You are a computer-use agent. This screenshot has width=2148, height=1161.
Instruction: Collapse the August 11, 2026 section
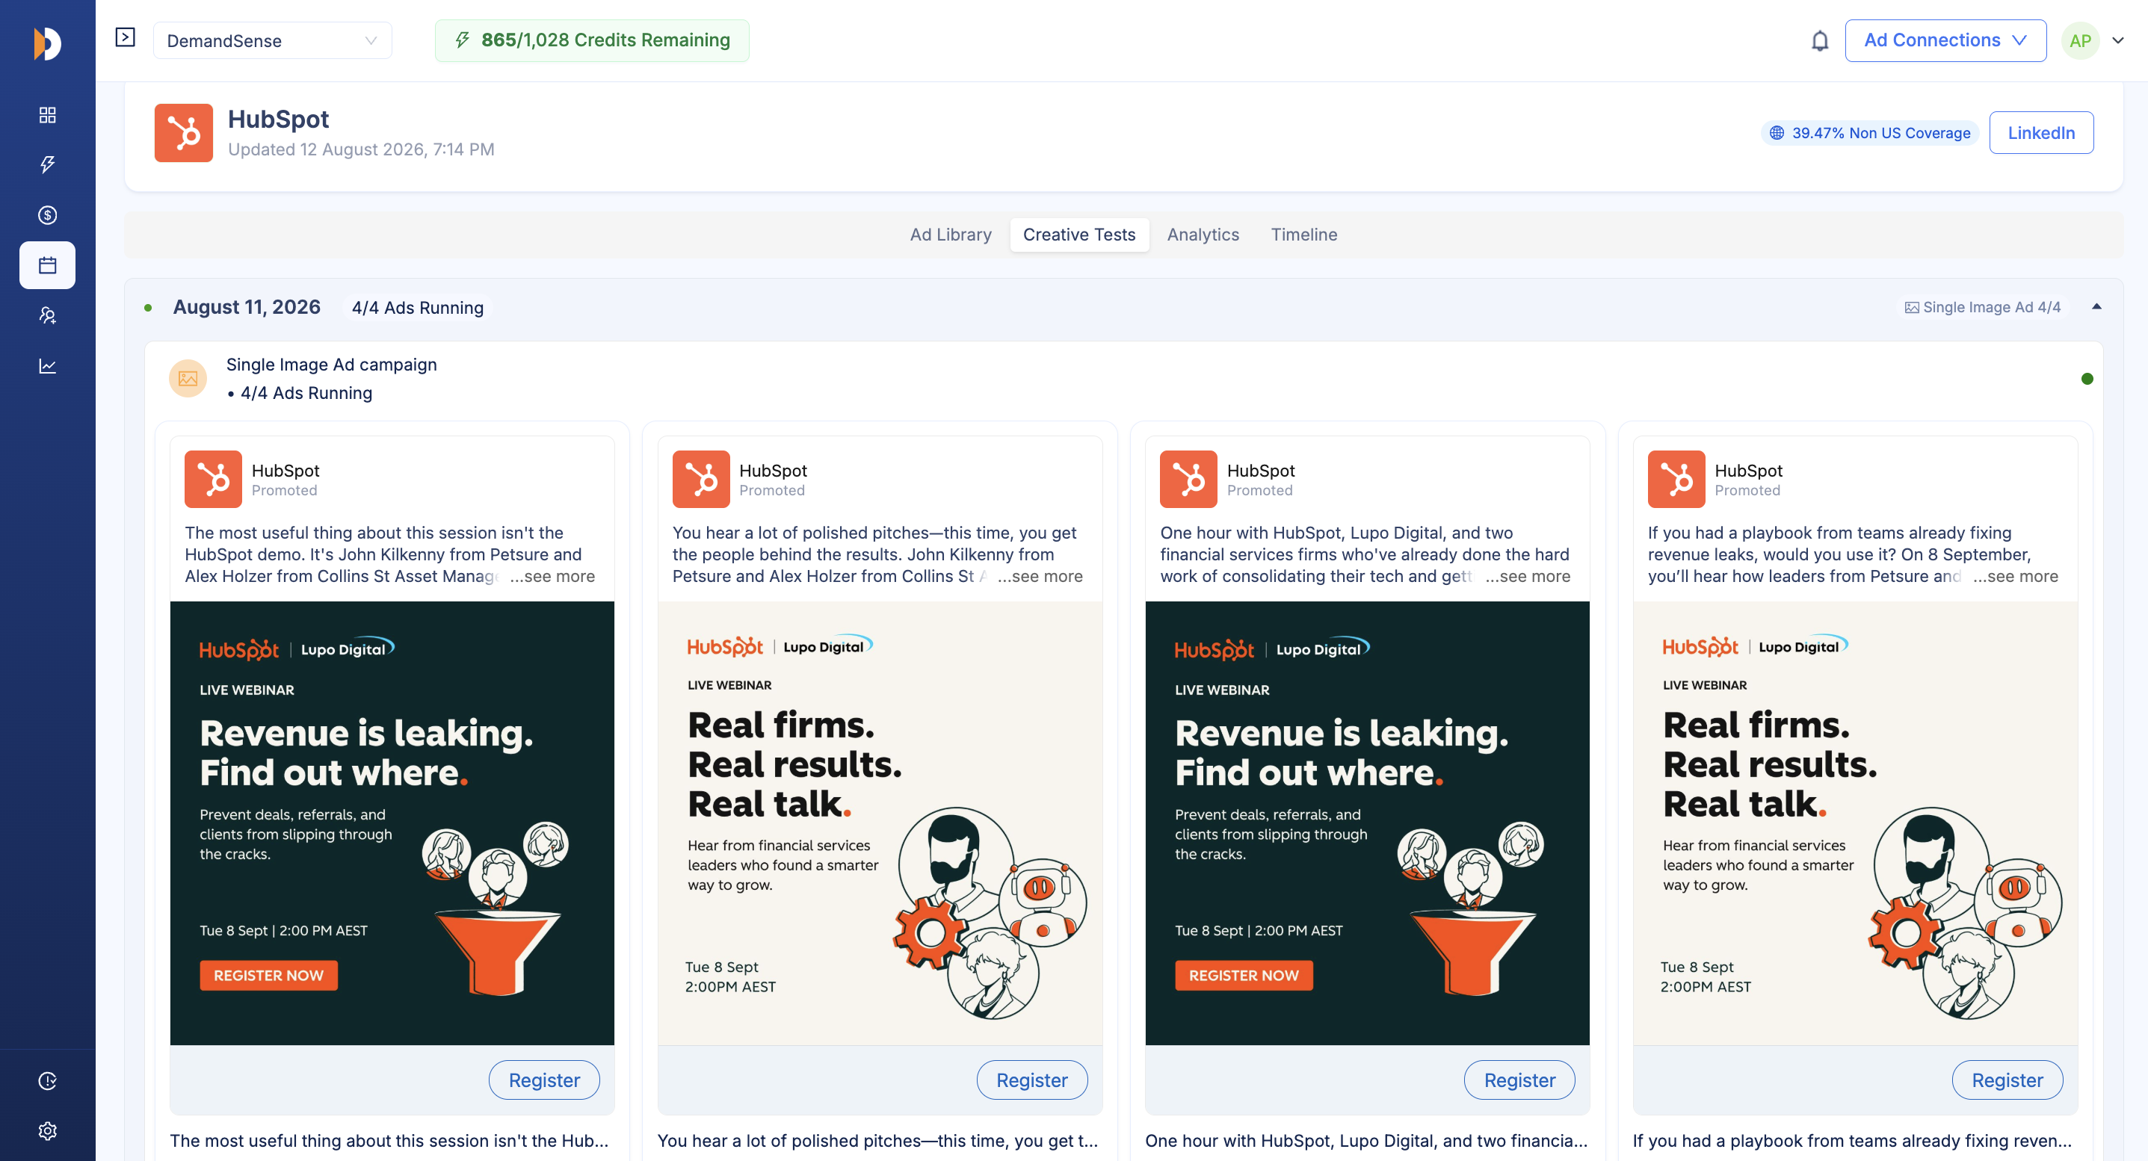2096,307
